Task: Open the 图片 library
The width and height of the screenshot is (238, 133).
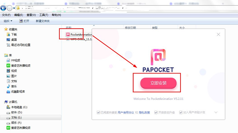Action: 12,76
